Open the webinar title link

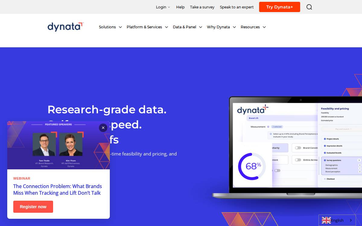click(x=58, y=190)
